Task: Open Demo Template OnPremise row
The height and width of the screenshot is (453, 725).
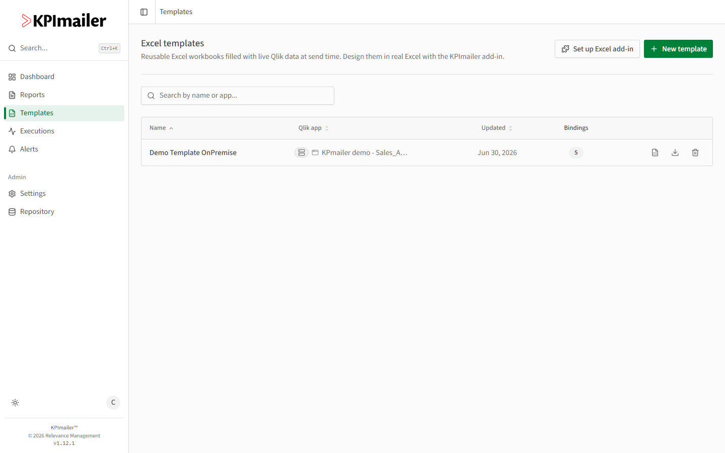Action: [x=427, y=153]
